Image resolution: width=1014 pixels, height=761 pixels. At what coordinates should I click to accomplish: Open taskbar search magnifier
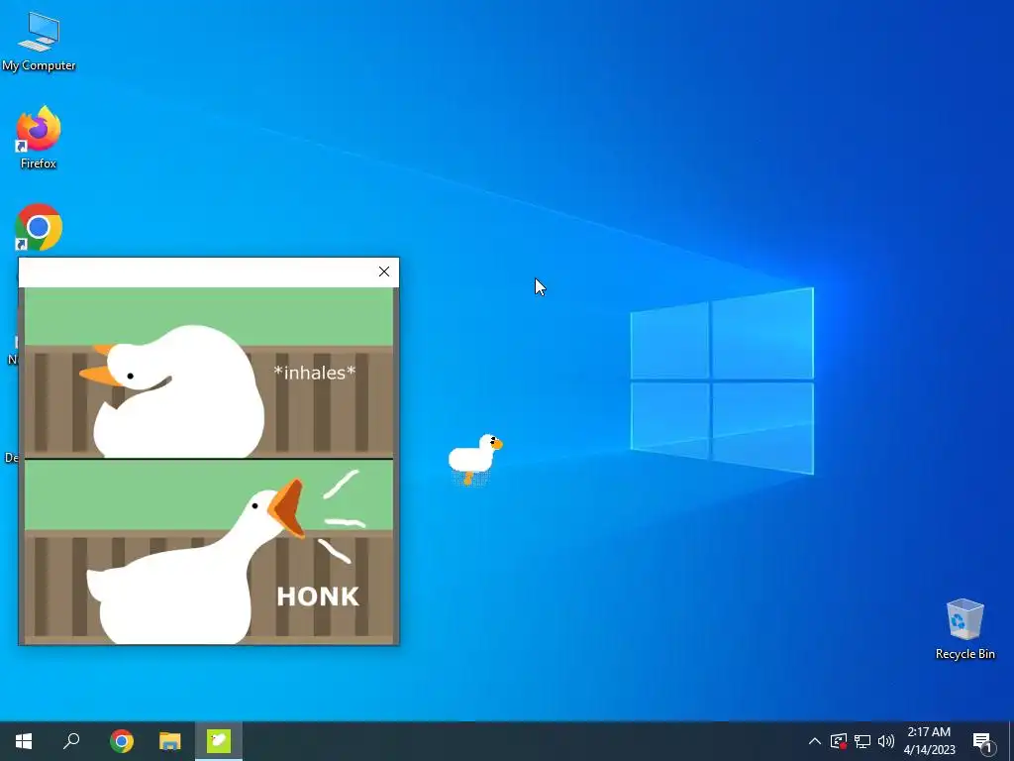[x=71, y=741]
